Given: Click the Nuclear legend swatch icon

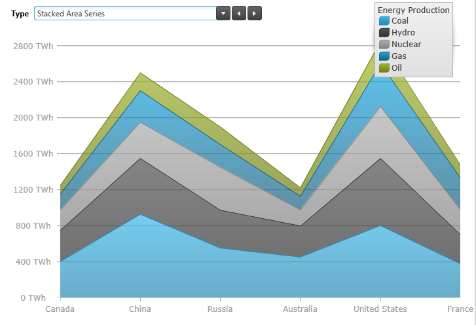Looking at the screenshot, I should pos(384,45).
